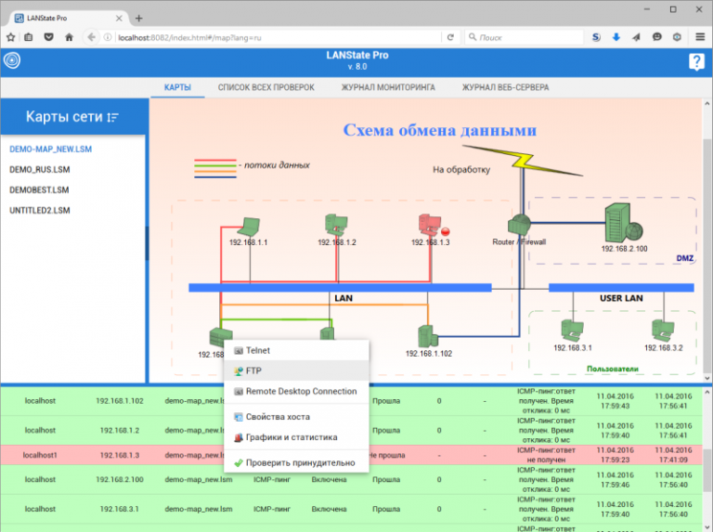Click the browser search field Поиск
This screenshot has width=713, height=532.
click(525, 37)
